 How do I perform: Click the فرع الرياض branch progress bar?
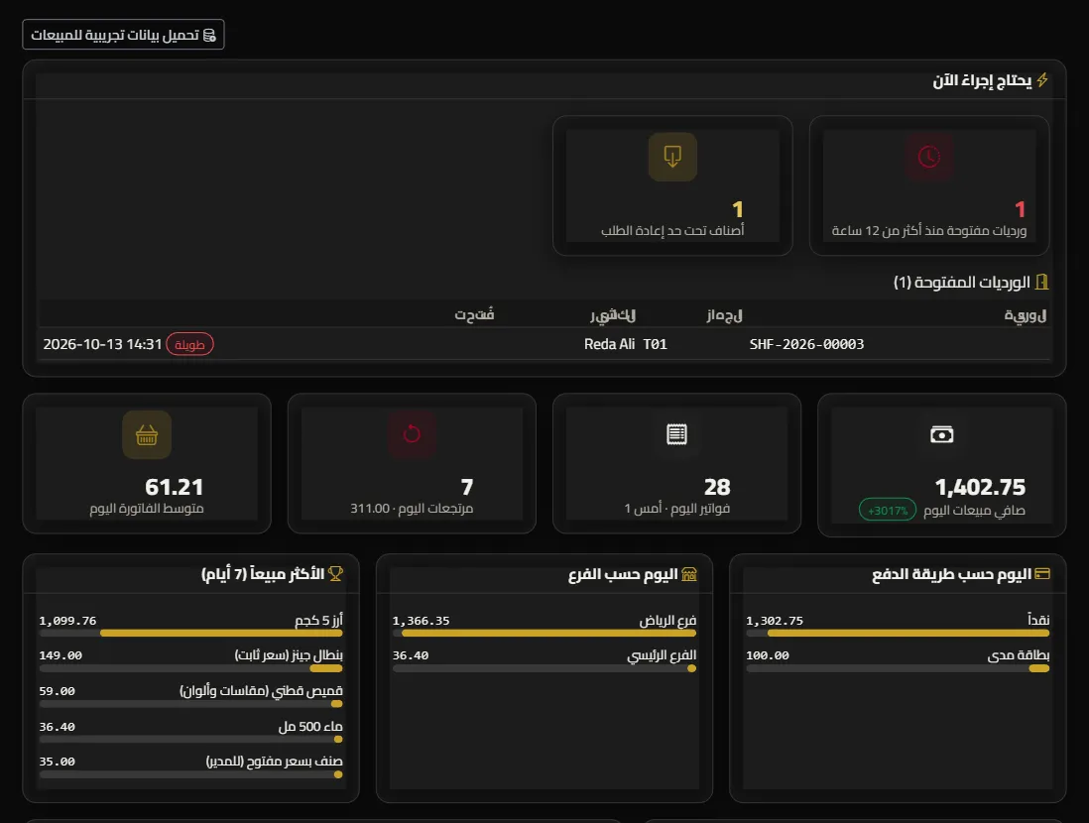click(x=544, y=634)
